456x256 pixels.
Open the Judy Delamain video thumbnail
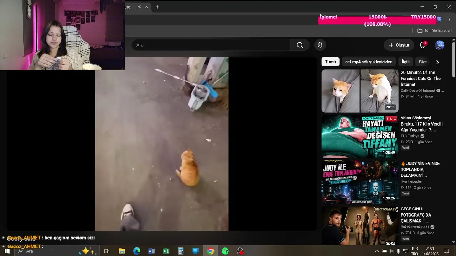pos(360,182)
